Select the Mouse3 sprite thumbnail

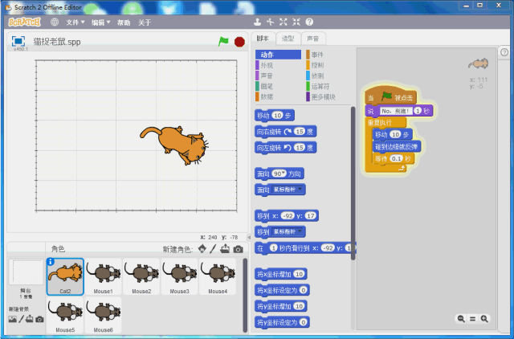pyautogui.click(x=180, y=276)
